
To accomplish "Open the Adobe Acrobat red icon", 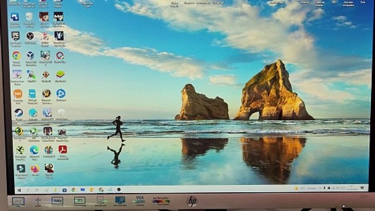I will 63,149.
